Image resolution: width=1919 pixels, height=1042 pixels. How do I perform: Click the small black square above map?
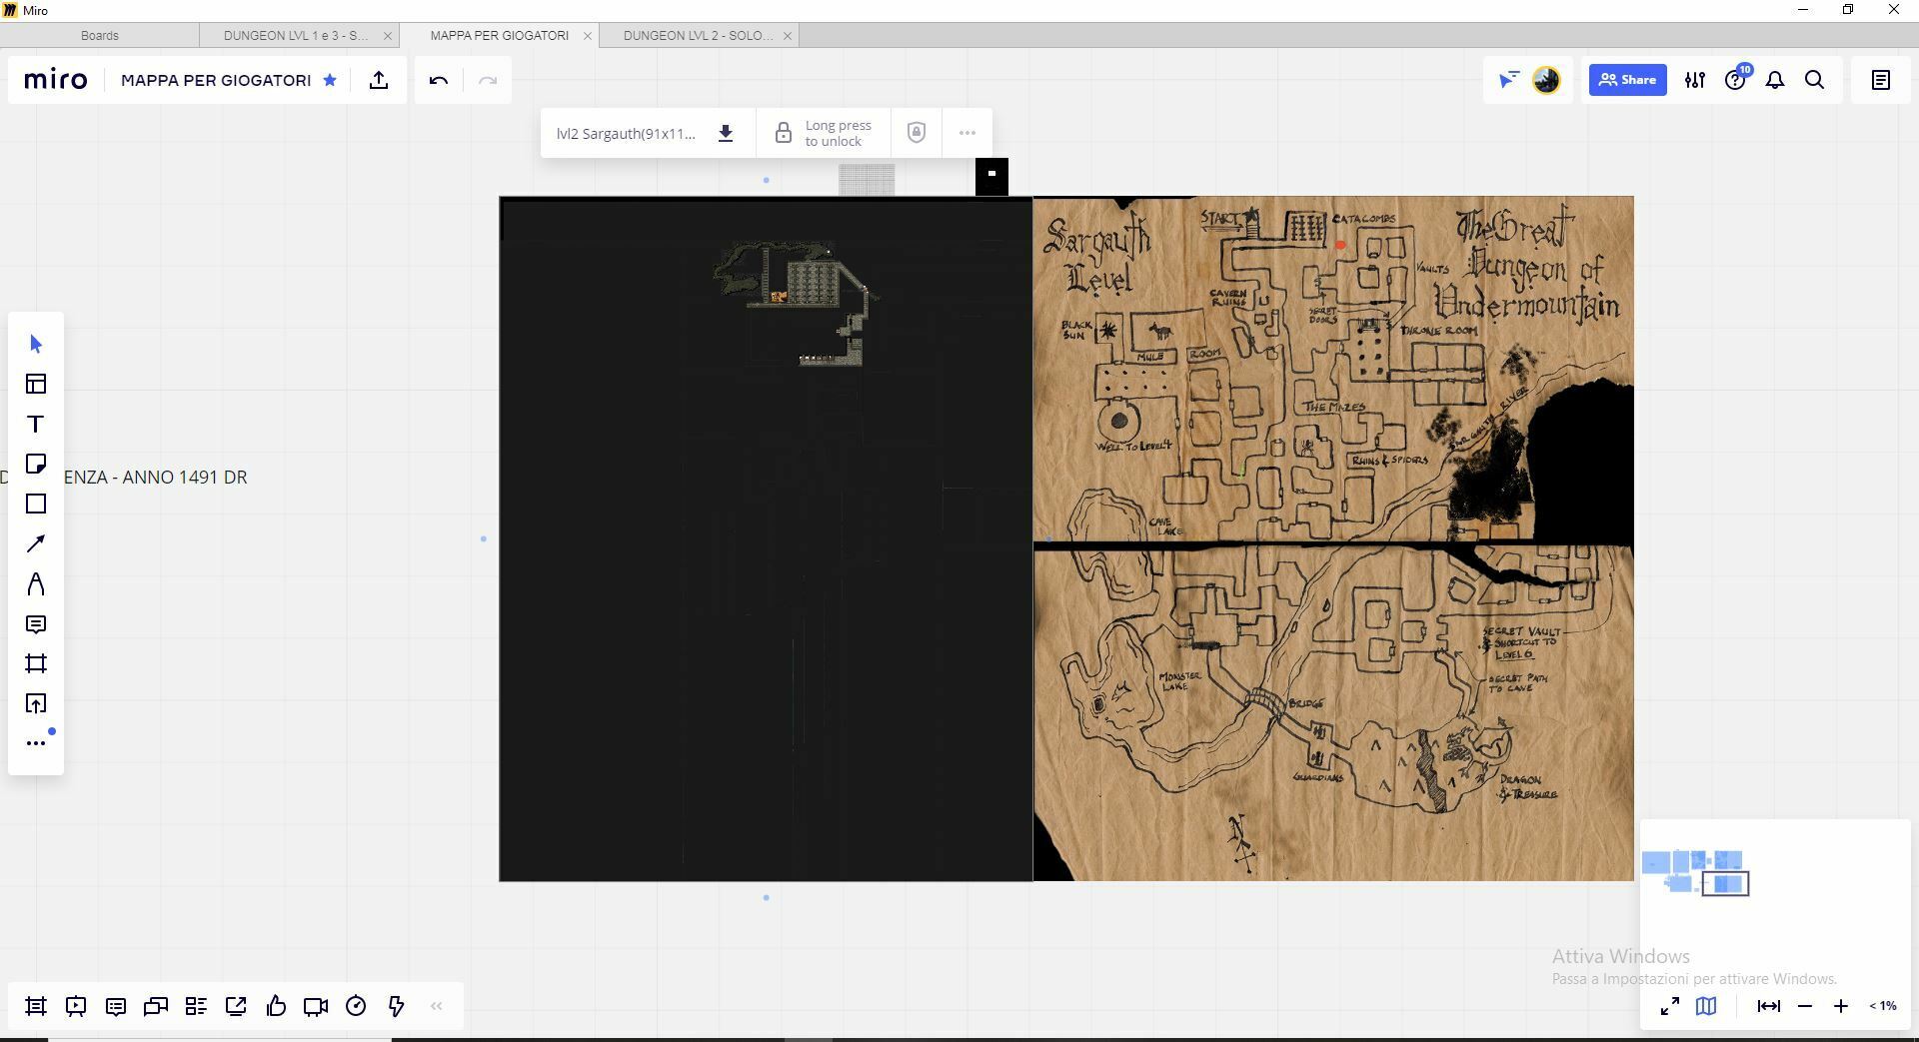pos(991,176)
